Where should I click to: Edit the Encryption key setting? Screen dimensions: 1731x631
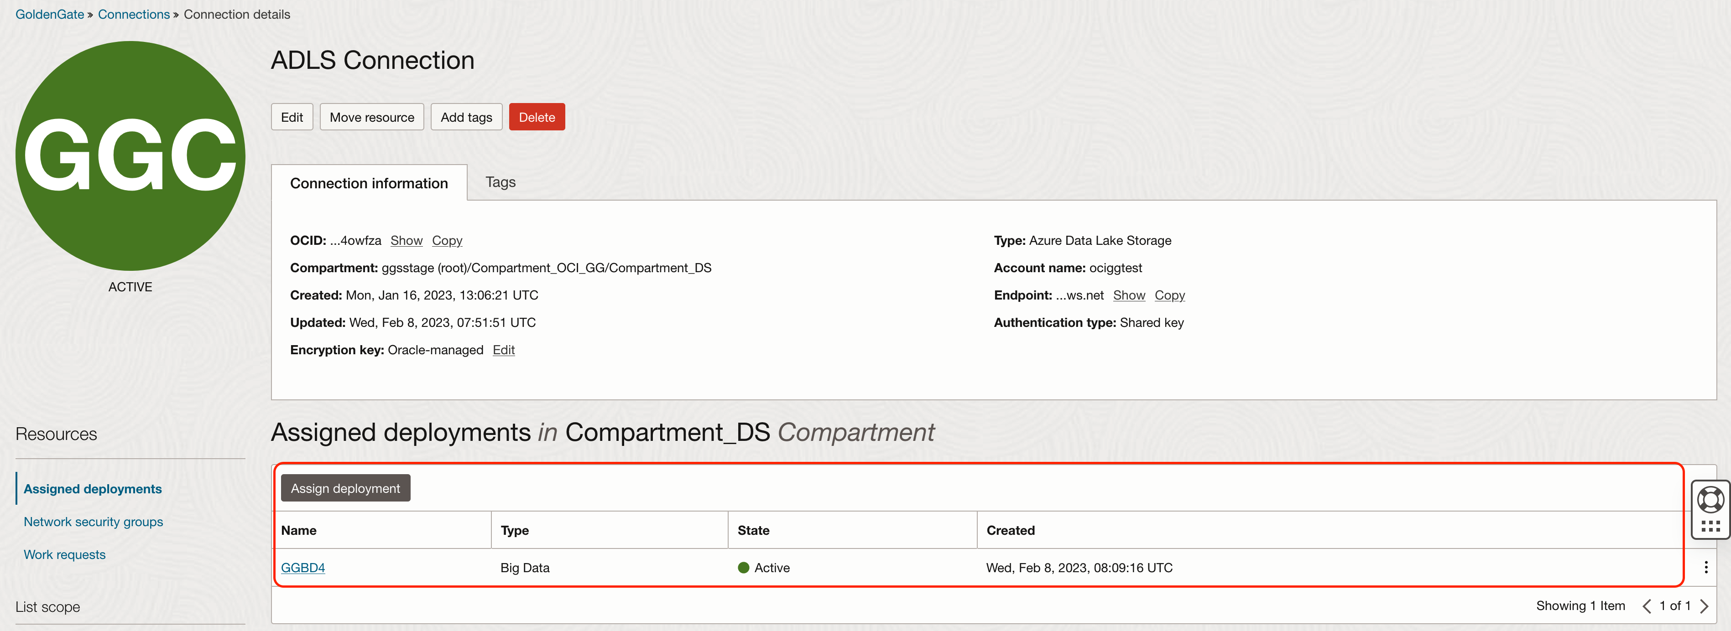[503, 350]
